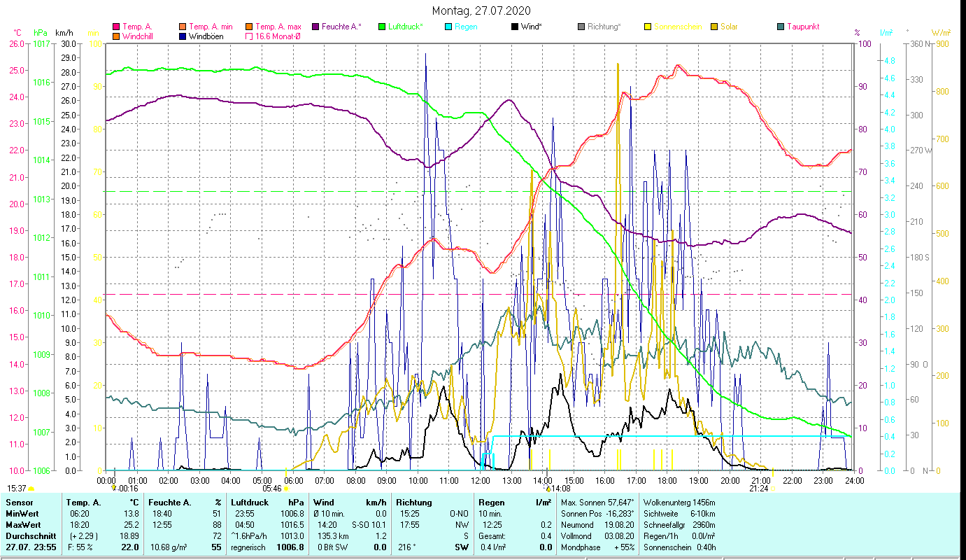Viewport: 966px width, 560px height.
Task: Click the O-NO direction value
Action: (460, 514)
